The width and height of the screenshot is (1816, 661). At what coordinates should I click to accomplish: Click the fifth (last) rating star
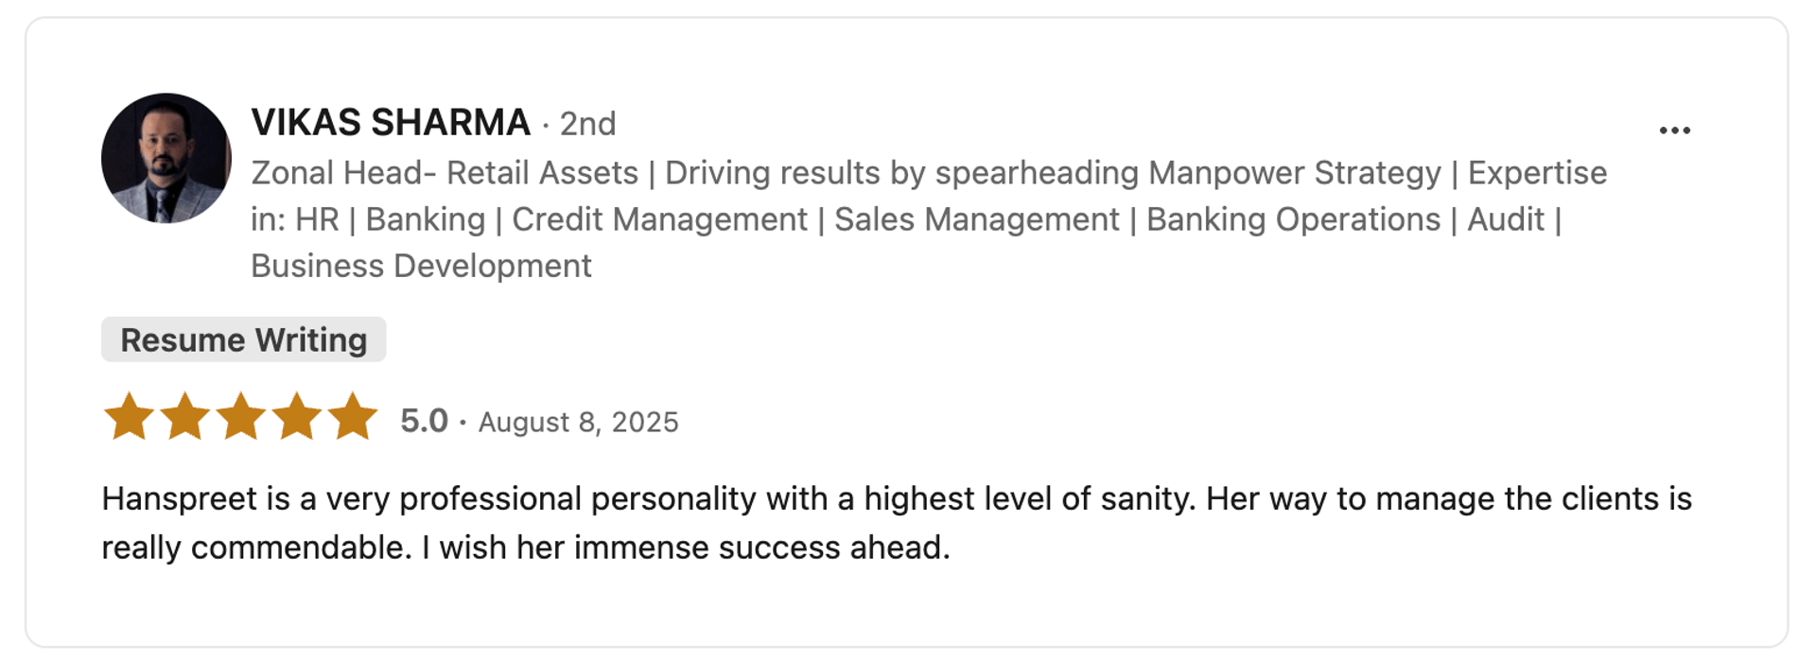coord(353,417)
